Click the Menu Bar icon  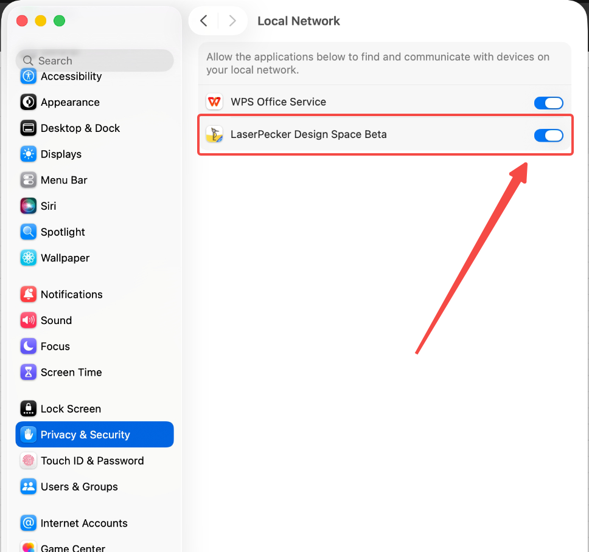point(28,180)
